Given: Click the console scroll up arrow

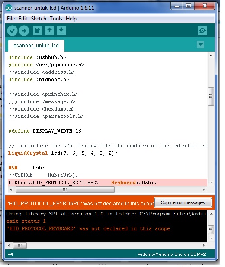Looking at the screenshot, I should click(211, 214).
